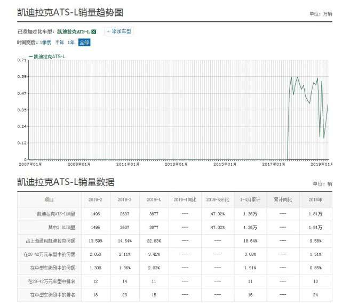Click the 2019-4环比 column header

218,199
